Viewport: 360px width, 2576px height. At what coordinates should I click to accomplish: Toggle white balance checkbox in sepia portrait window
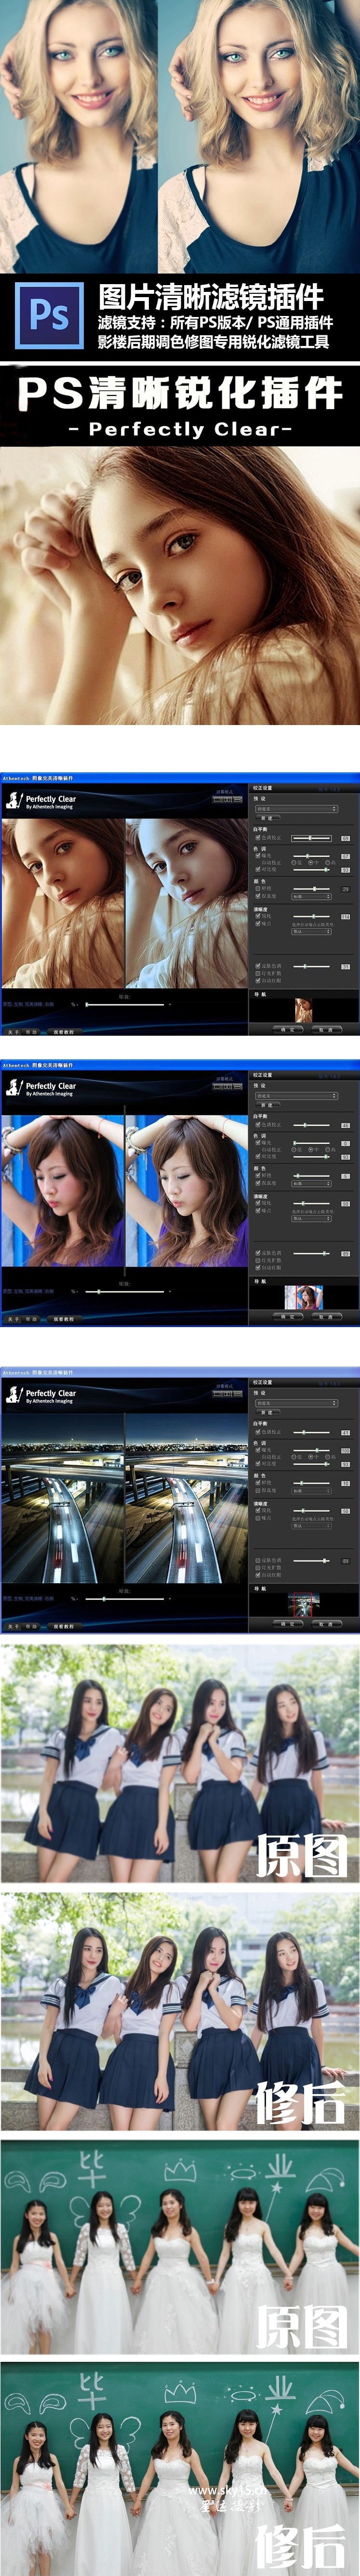click(258, 838)
